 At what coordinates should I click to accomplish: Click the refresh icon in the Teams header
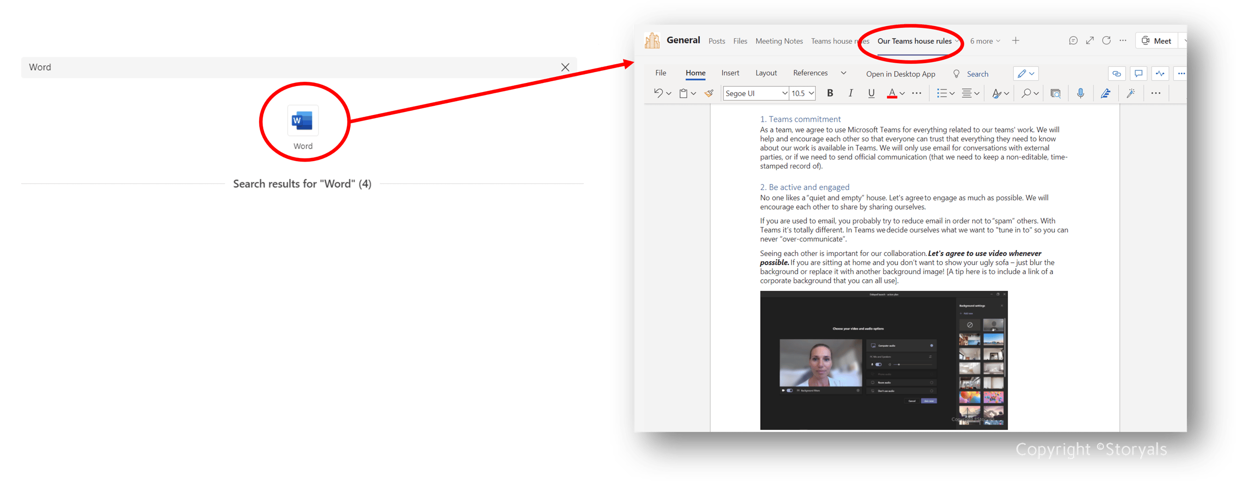(x=1106, y=41)
